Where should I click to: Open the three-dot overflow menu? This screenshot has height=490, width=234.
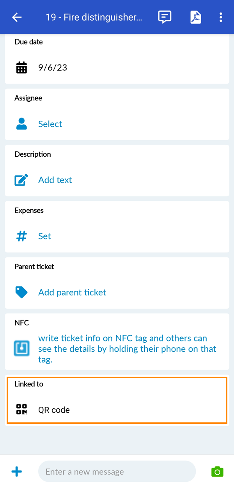[221, 17]
